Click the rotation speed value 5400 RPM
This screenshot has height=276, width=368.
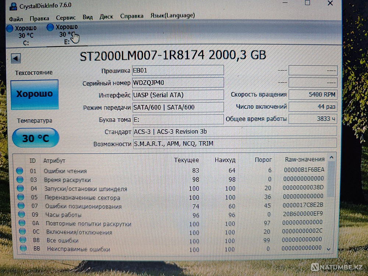click(312, 95)
